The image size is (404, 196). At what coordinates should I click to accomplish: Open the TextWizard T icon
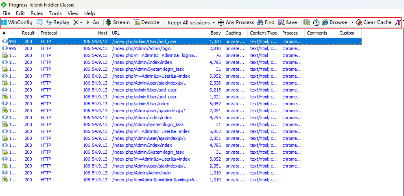[x=398, y=23]
